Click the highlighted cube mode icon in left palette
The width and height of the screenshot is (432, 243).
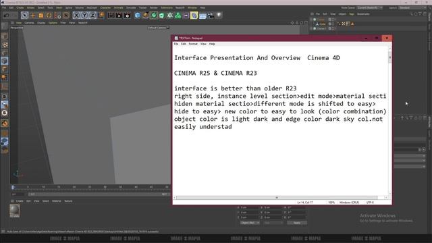click(5, 61)
